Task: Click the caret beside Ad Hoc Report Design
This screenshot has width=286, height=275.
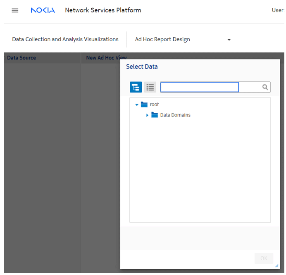Action: [229, 40]
